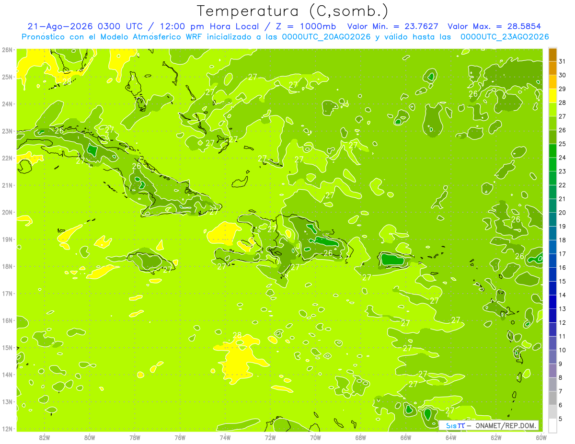The height and width of the screenshot is (444, 575).
Task: Click the '62W' longitude axis label
Action: pos(496,437)
